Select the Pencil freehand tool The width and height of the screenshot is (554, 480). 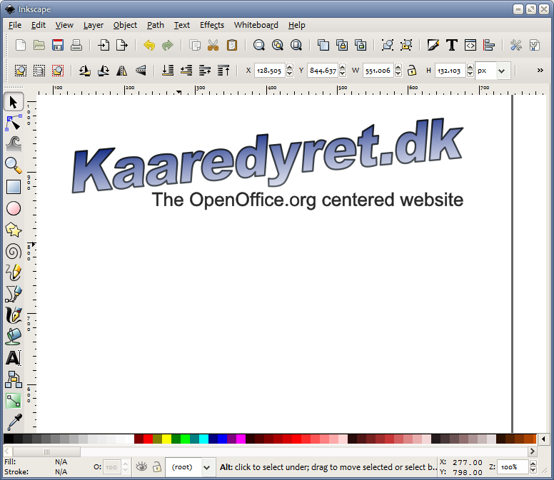[14, 272]
